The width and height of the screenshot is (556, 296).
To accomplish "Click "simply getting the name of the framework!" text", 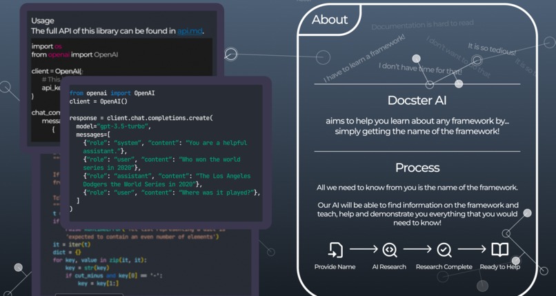I will pos(417,131).
